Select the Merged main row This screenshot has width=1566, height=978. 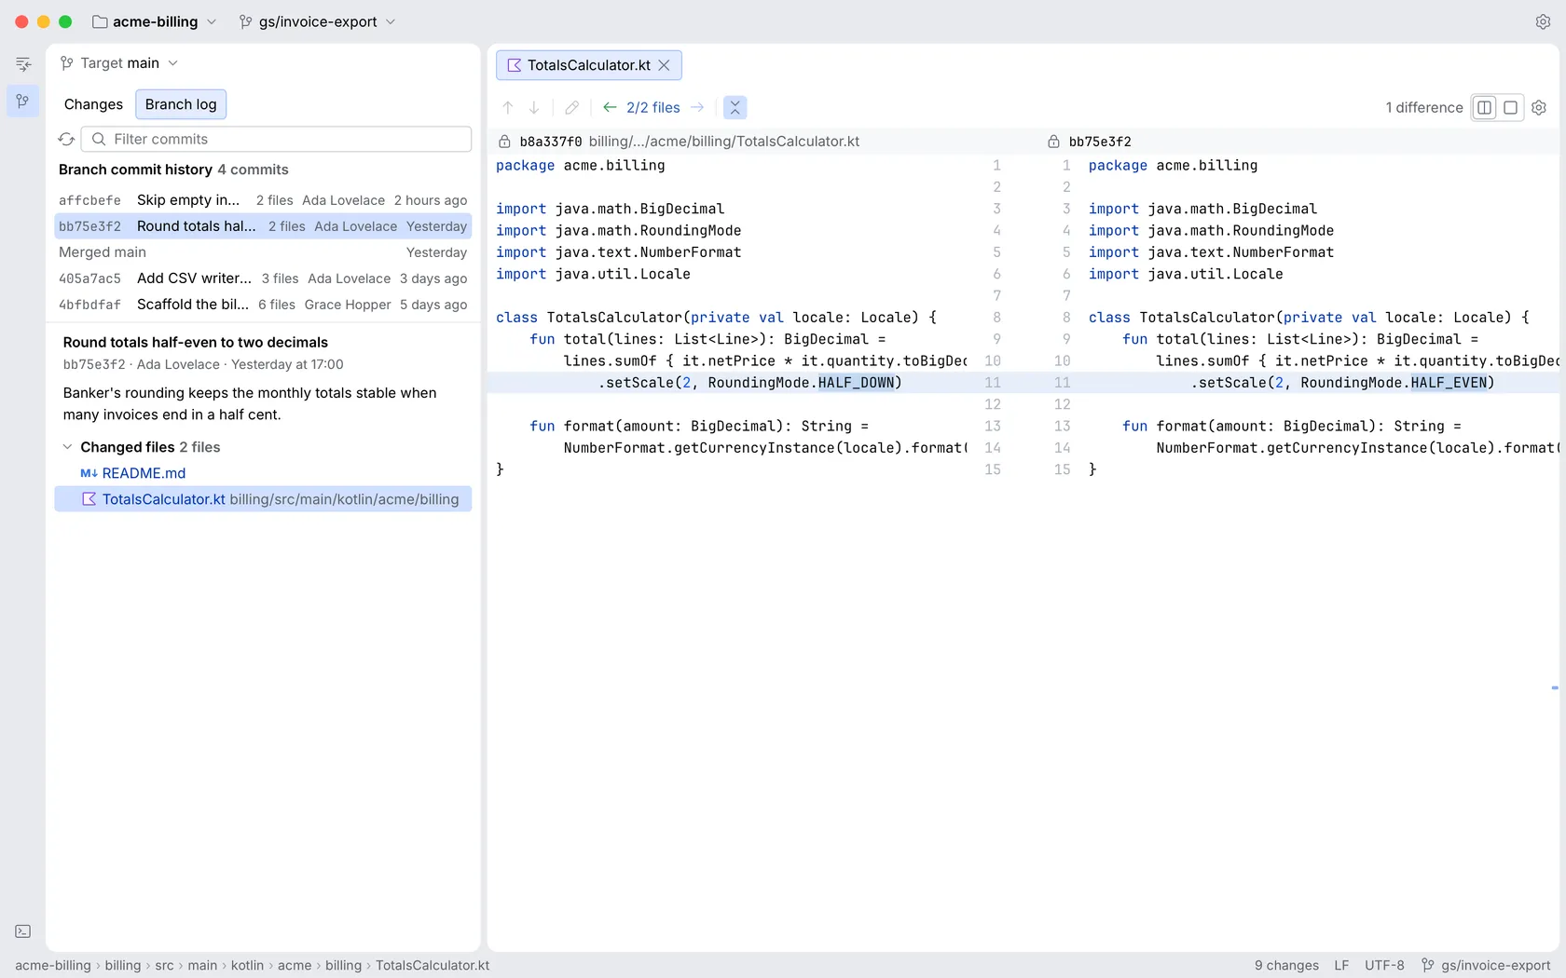pos(263,252)
